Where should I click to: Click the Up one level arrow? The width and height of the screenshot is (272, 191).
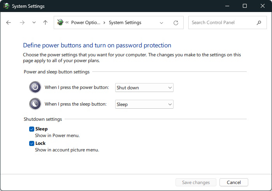[45, 23]
